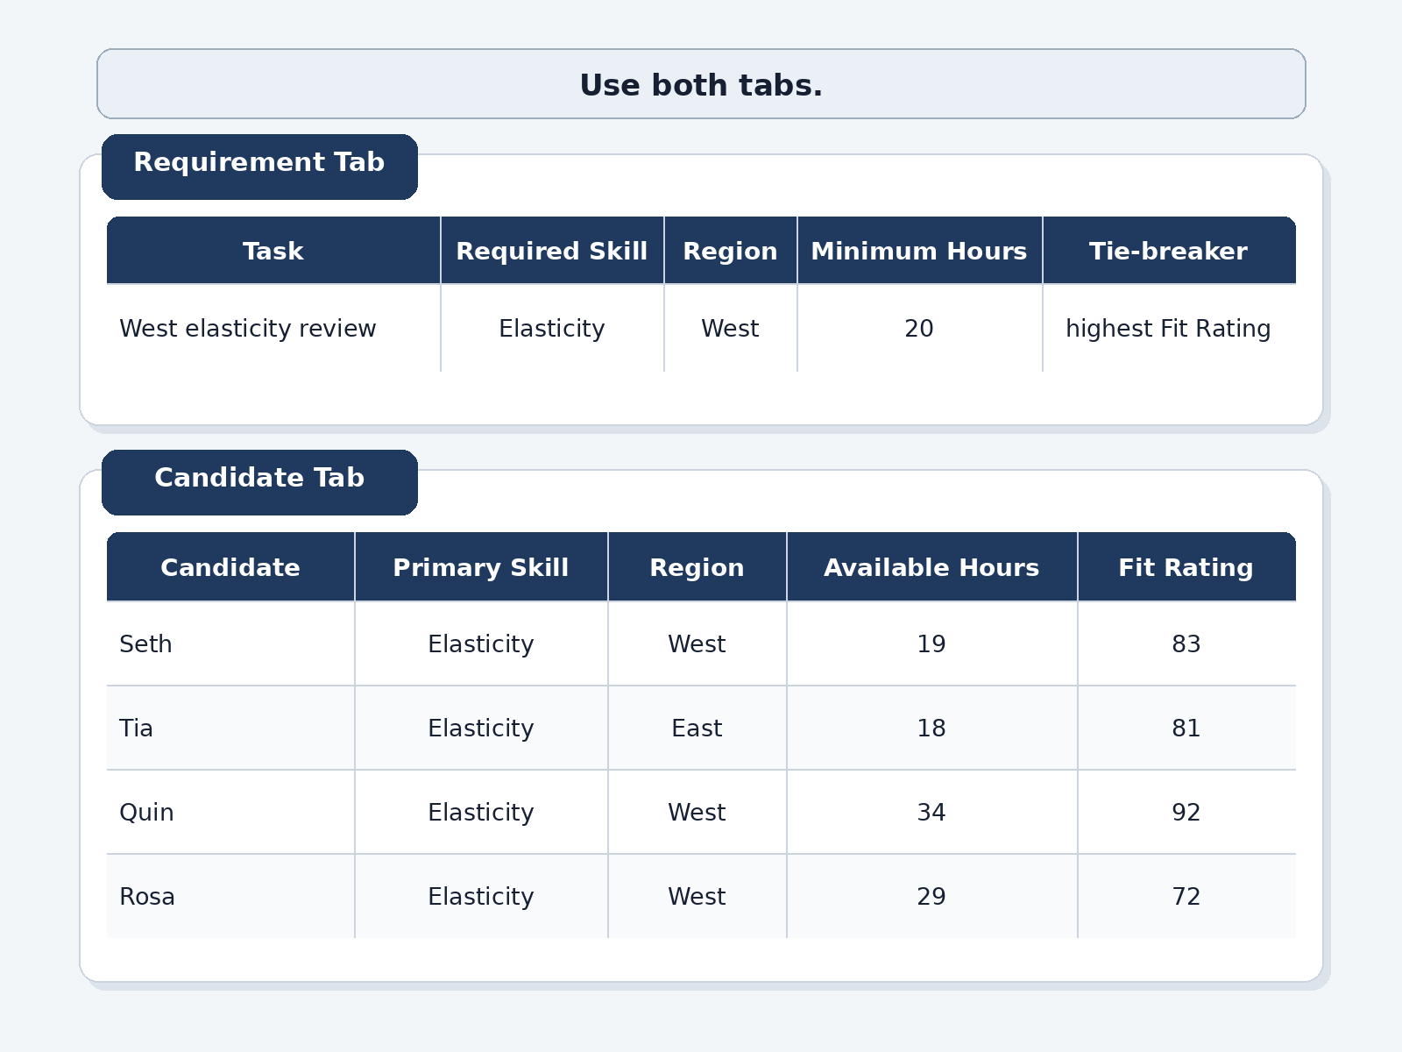Select Rosa's available hours 29

click(931, 897)
